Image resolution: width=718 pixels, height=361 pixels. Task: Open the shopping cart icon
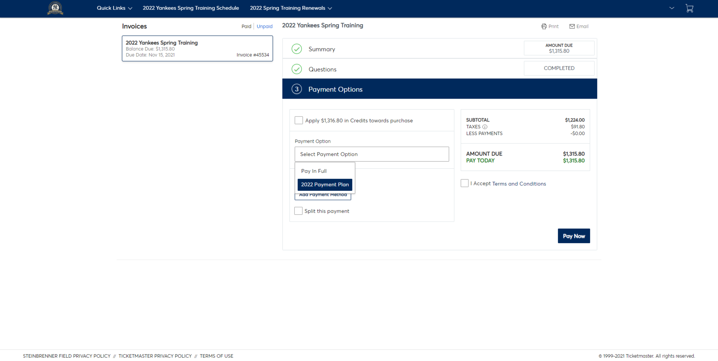click(689, 8)
